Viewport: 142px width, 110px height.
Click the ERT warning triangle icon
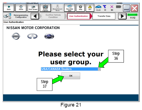coord(90,8)
